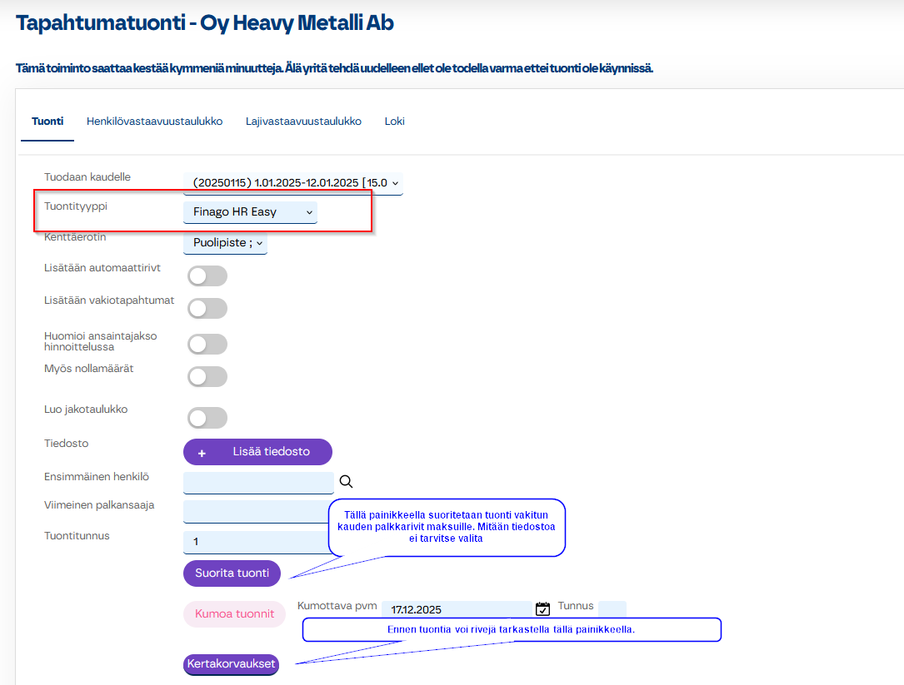Enable the Myös nollamäärät switch

tap(207, 377)
